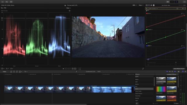
Task: Click insert clip icon
Action: [14, 71]
